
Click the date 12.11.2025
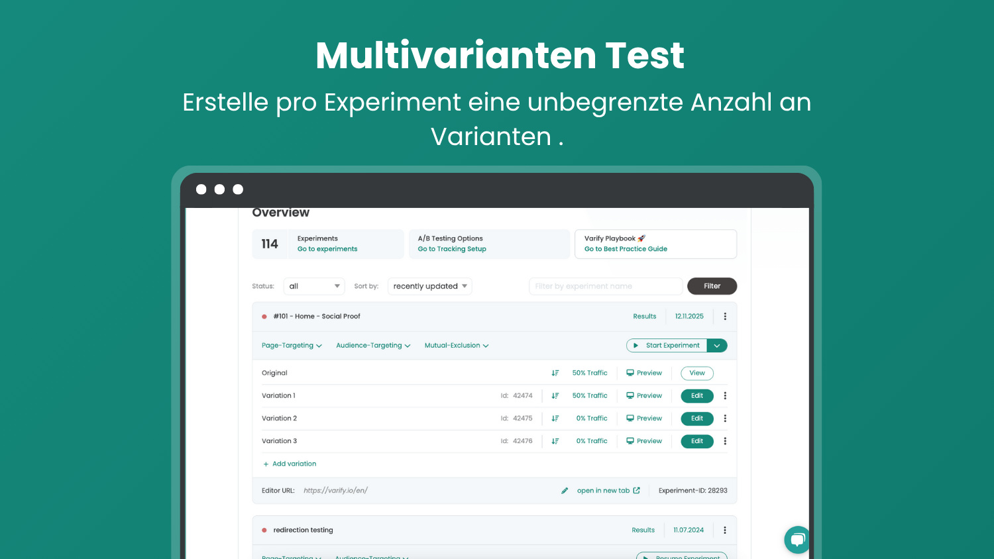[689, 317]
